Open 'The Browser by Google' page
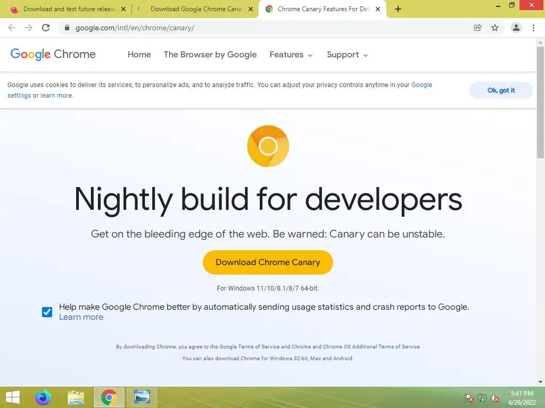545x408 pixels. [x=210, y=55]
